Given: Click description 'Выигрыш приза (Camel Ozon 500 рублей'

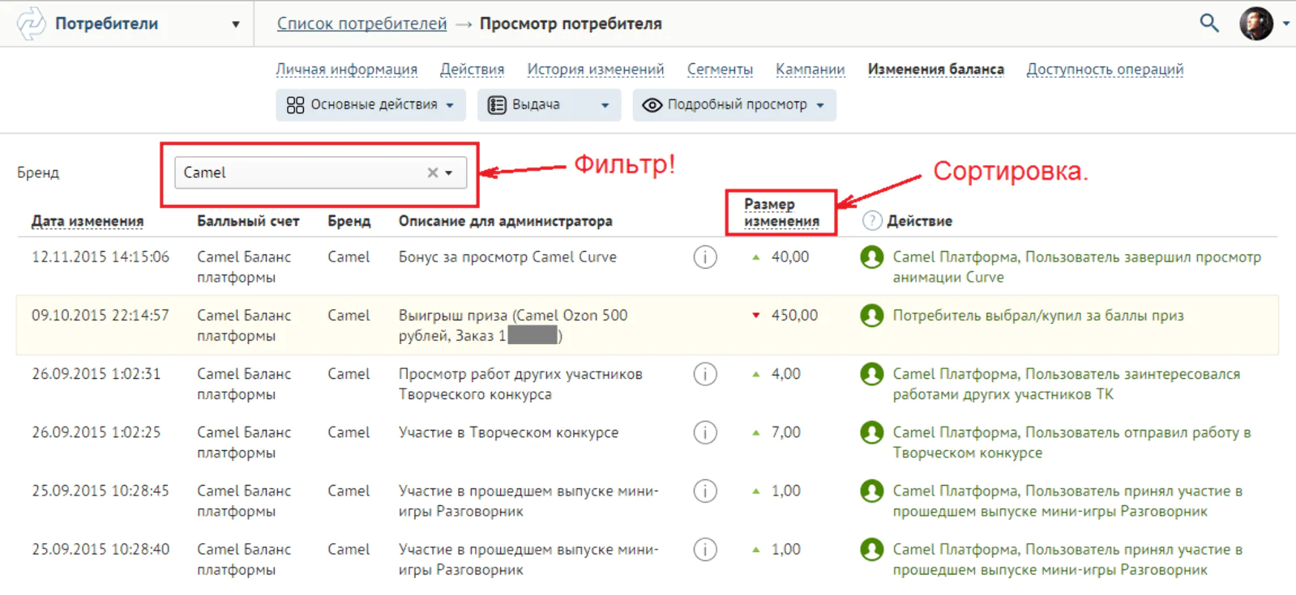Looking at the screenshot, I should click(x=513, y=325).
